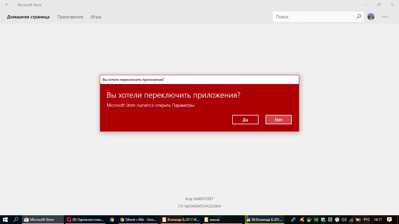399x224 pixels.
Task: Restore down the Microsoft Store window
Action: 379,5
